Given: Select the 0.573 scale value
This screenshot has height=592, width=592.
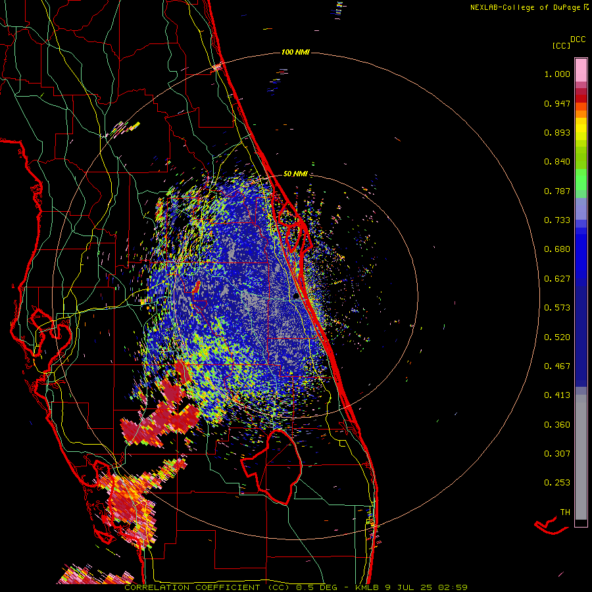Looking at the screenshot, I should click(x=557, y=308).
